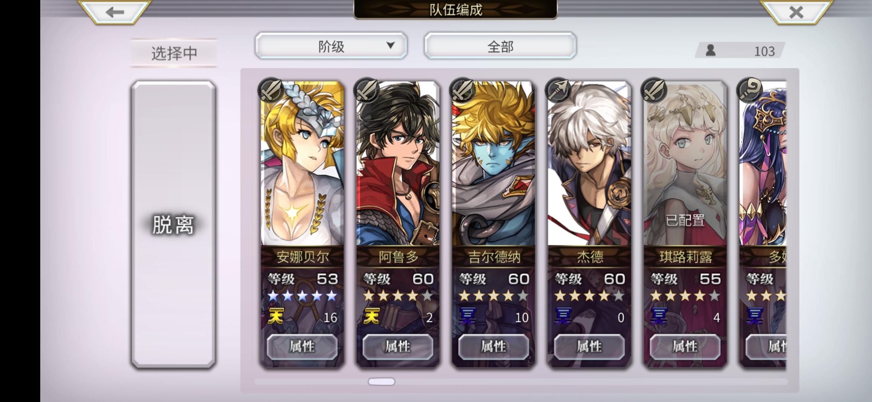Open the 全部 filter selector
Viewport: 872px width, 402px height.
tap(500, 46)
